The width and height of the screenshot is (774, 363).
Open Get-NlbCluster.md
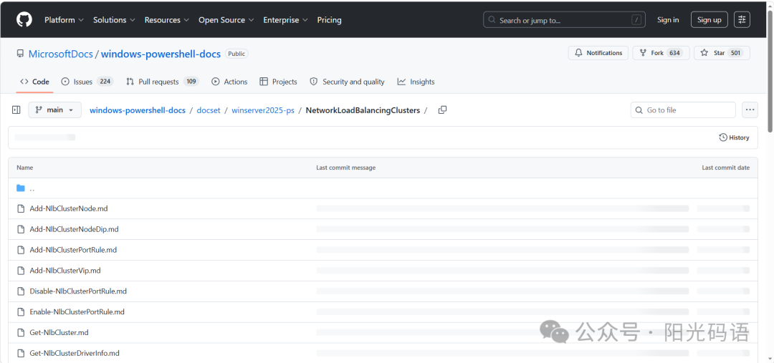[x=59, y=333]
